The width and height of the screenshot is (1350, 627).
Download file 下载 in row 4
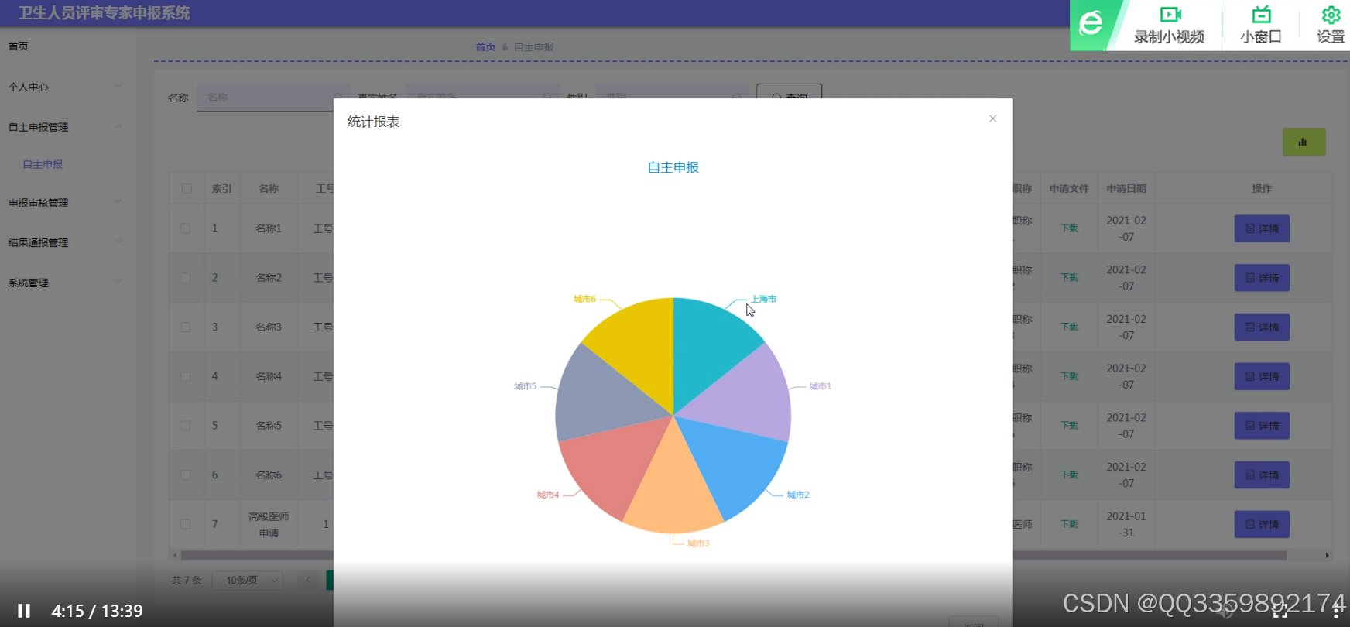point(1069,376)
